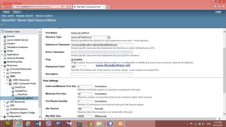226x127 pixels.
Task: Open the Resource Type dropdown
Action: 108,37
